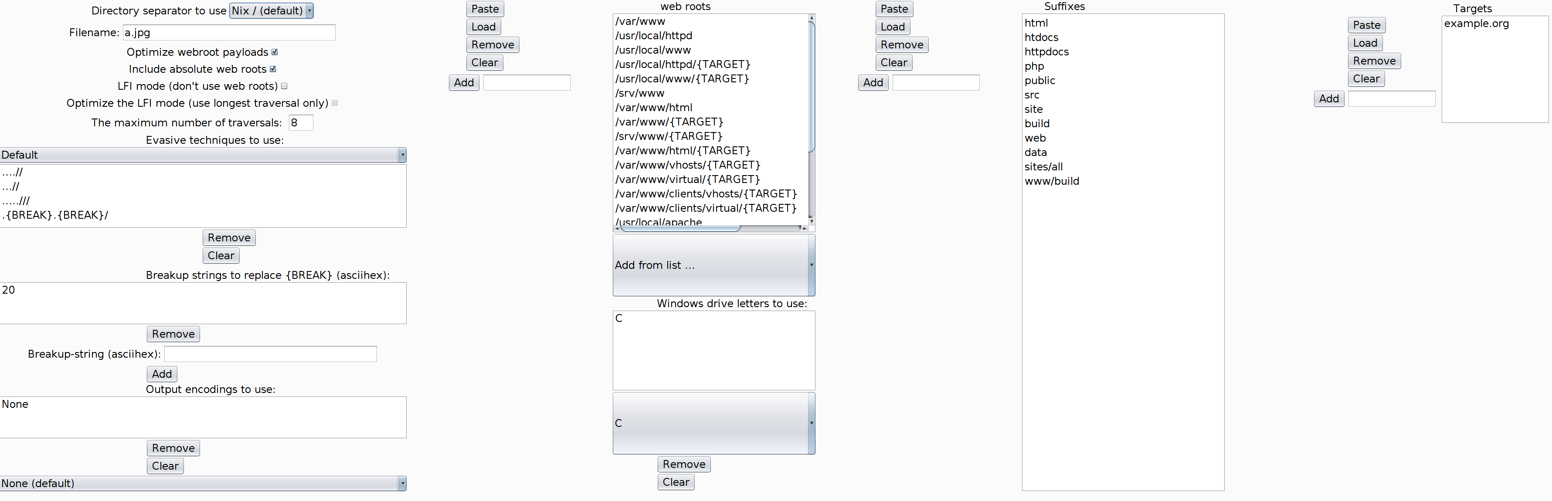Viewport: 1552px width, 501px height.
Task: Click the Filename input field
Action: tap(229, 33)
